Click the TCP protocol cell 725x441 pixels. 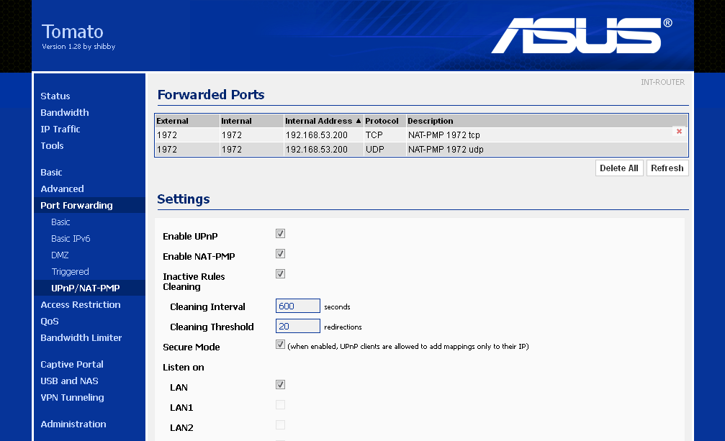pyautogui.click(x=384, y=135)
